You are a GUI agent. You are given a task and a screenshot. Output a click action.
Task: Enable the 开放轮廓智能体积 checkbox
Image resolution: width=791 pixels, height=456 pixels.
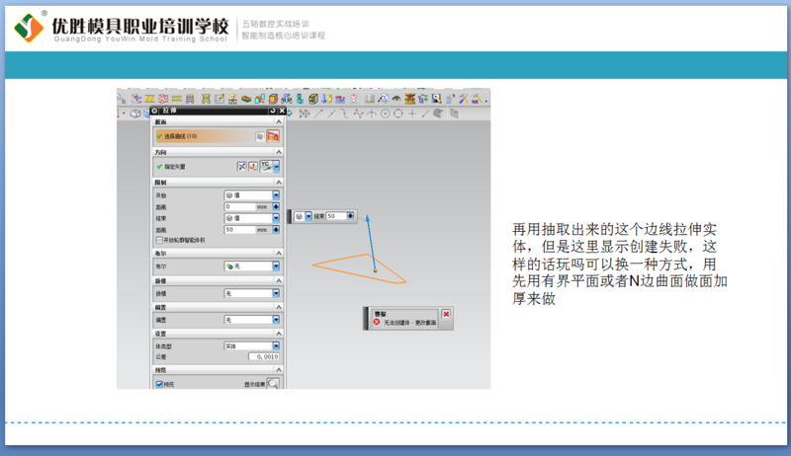coord(159,240)
